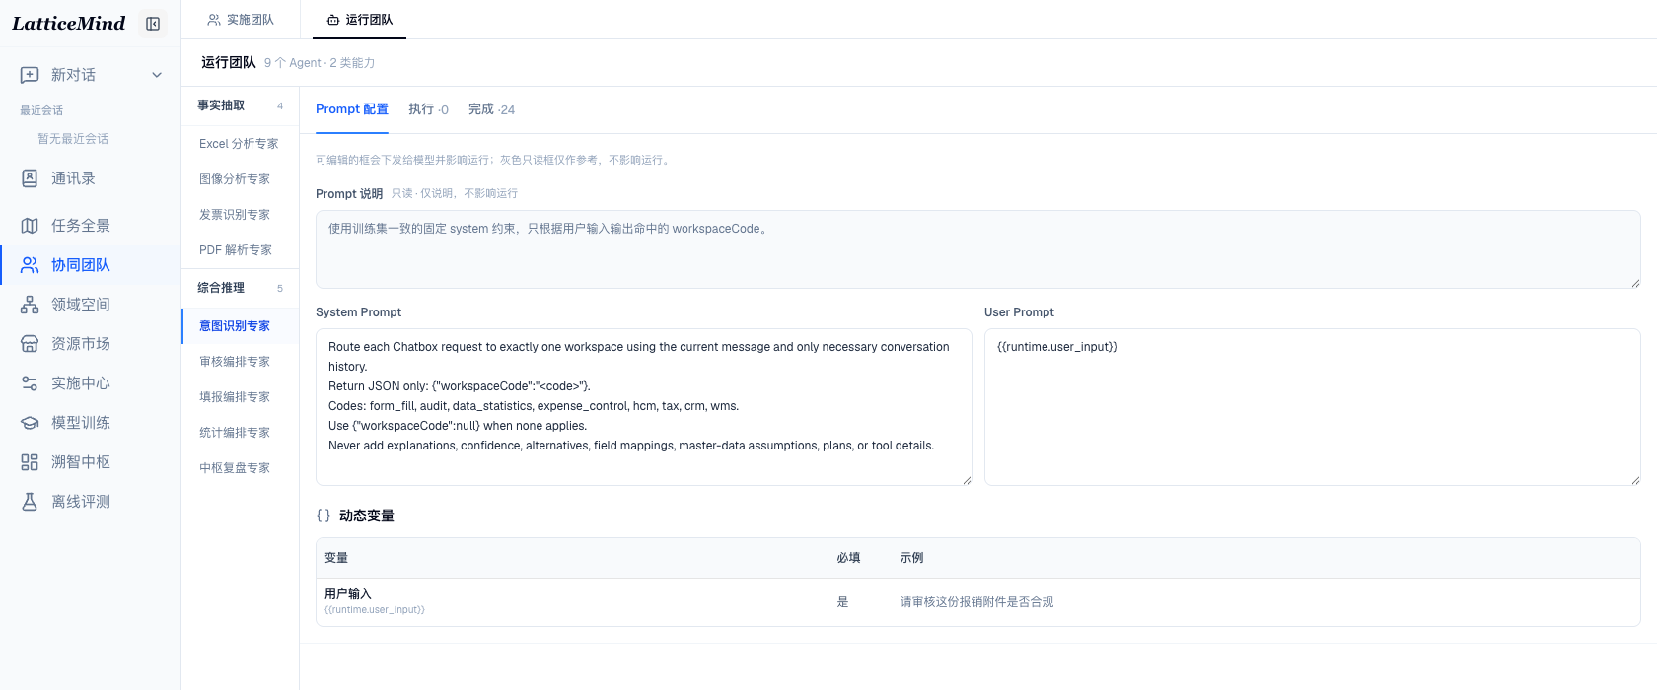The image size is (1657, 690).
Task: Click the read-only Prompt 说明 text box
Action: pos(978,249)
